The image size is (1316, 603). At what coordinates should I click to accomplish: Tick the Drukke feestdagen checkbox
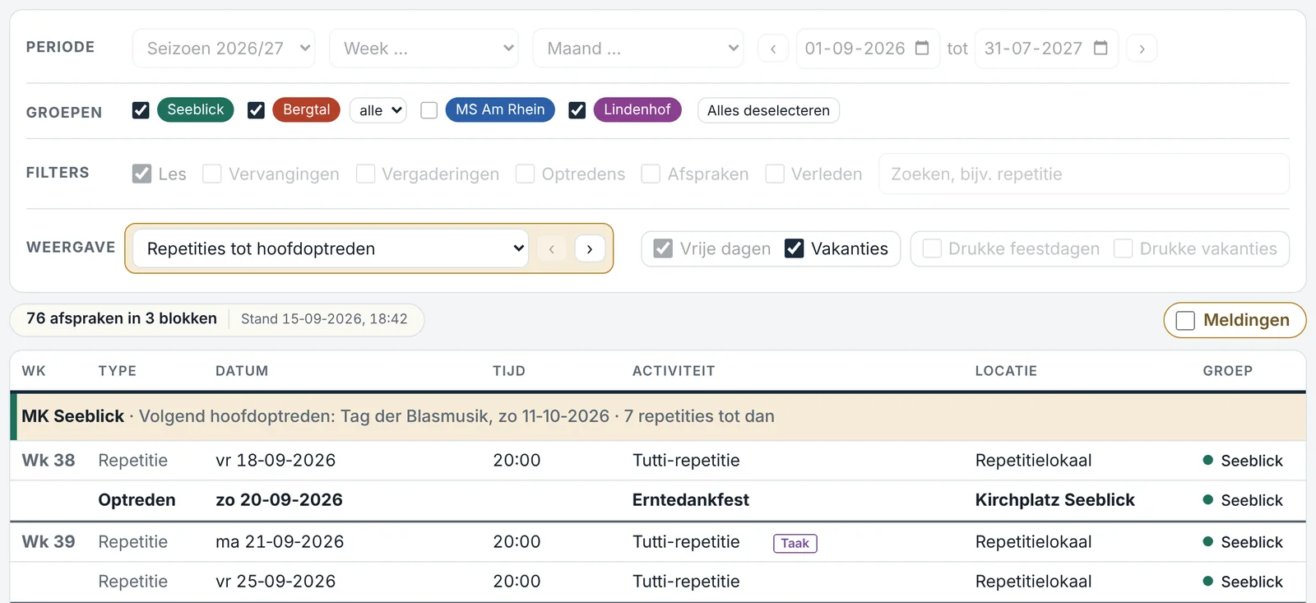(932, 248)
